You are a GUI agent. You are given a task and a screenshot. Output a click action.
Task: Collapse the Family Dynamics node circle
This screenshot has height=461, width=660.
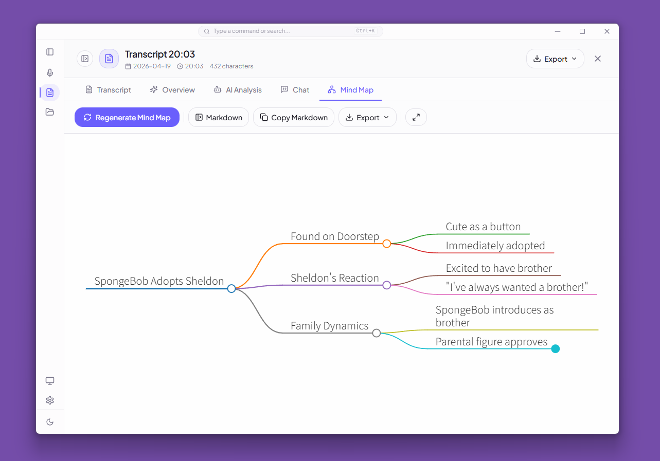pos(376,333)
